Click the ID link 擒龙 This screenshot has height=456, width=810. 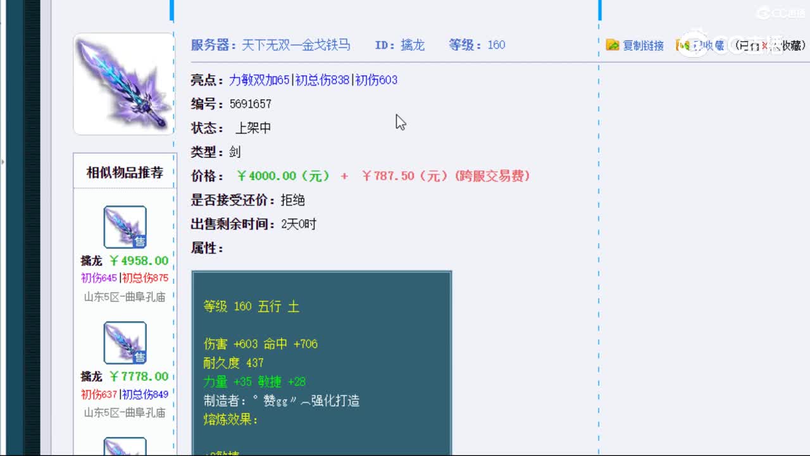click(x=414, y=45)
